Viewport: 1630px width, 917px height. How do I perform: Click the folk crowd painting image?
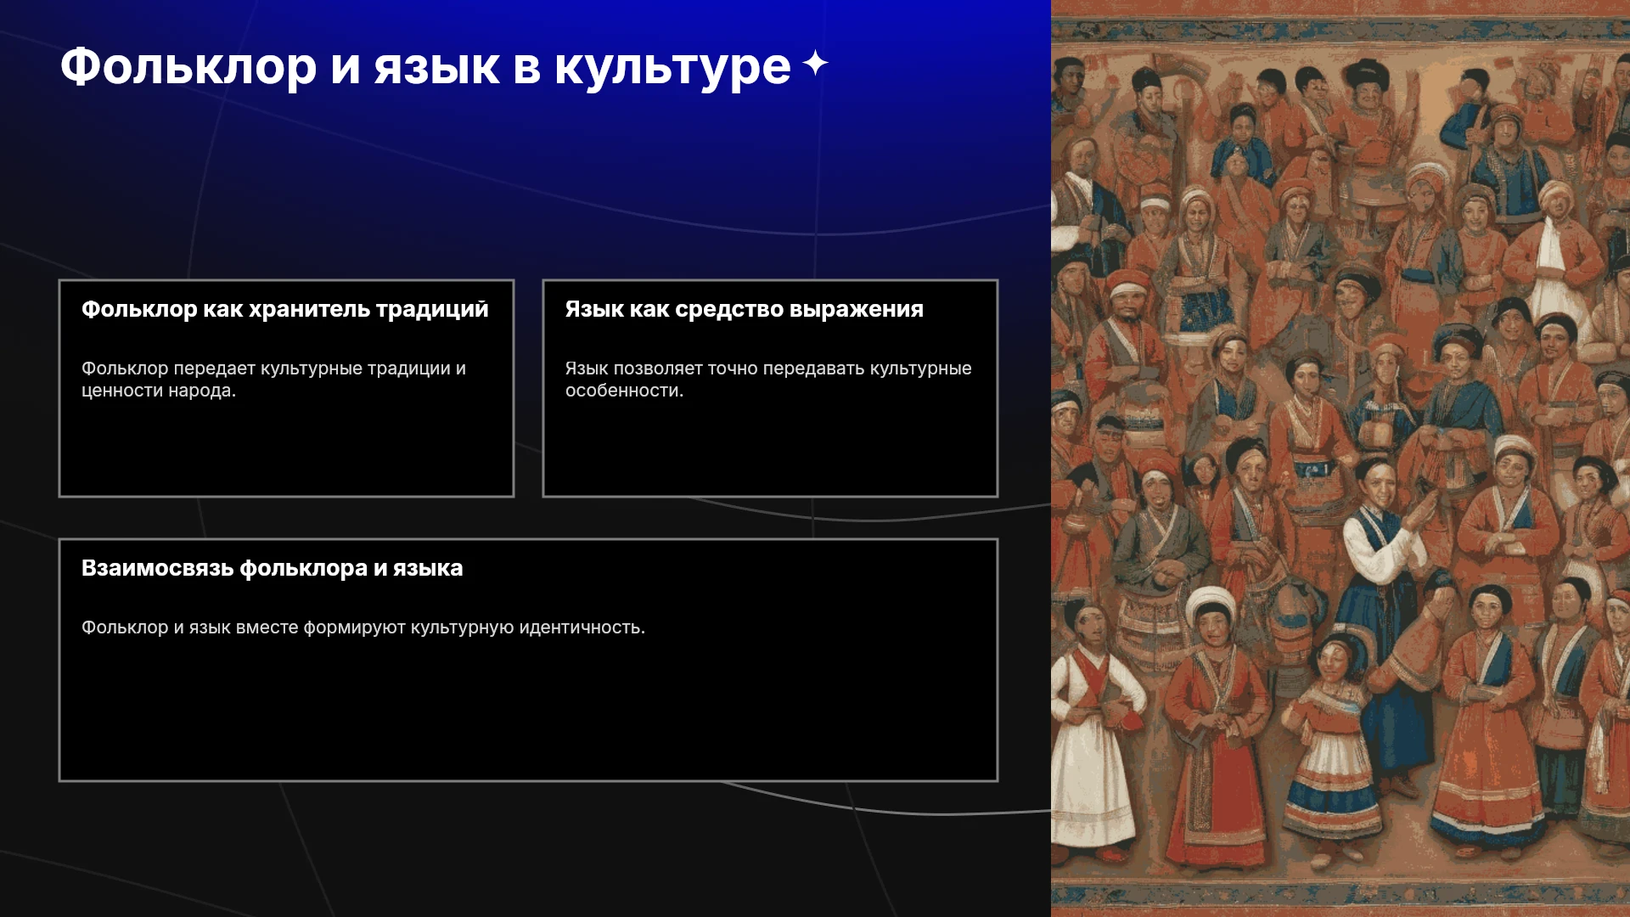coord(1341,458)
